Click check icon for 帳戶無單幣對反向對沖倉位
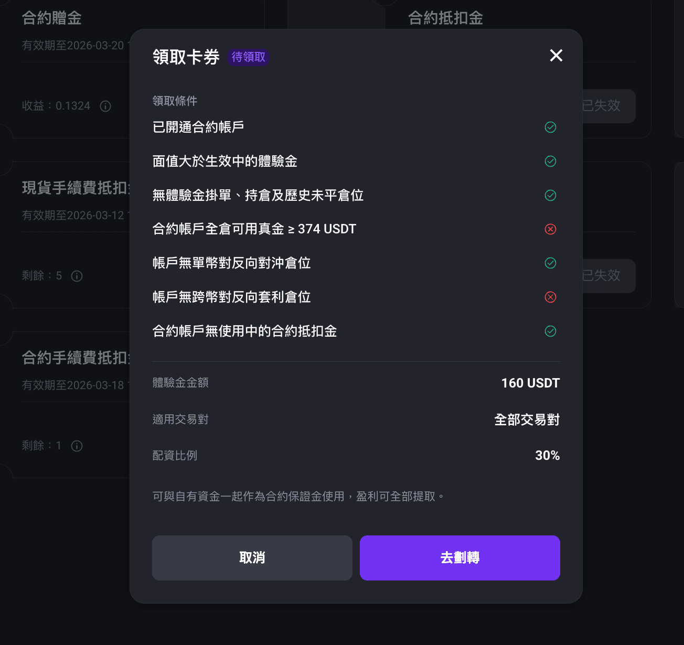 coord(550,263)
